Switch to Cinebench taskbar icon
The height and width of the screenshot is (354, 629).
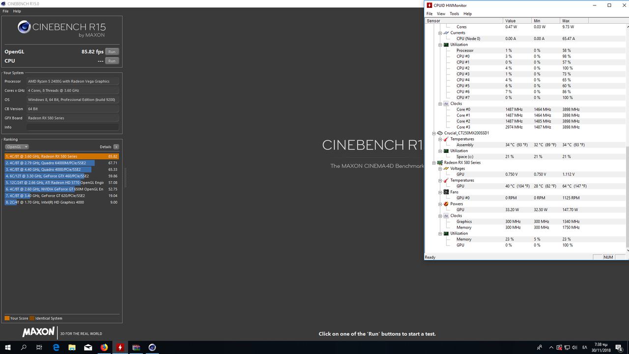tap(152, 347)
